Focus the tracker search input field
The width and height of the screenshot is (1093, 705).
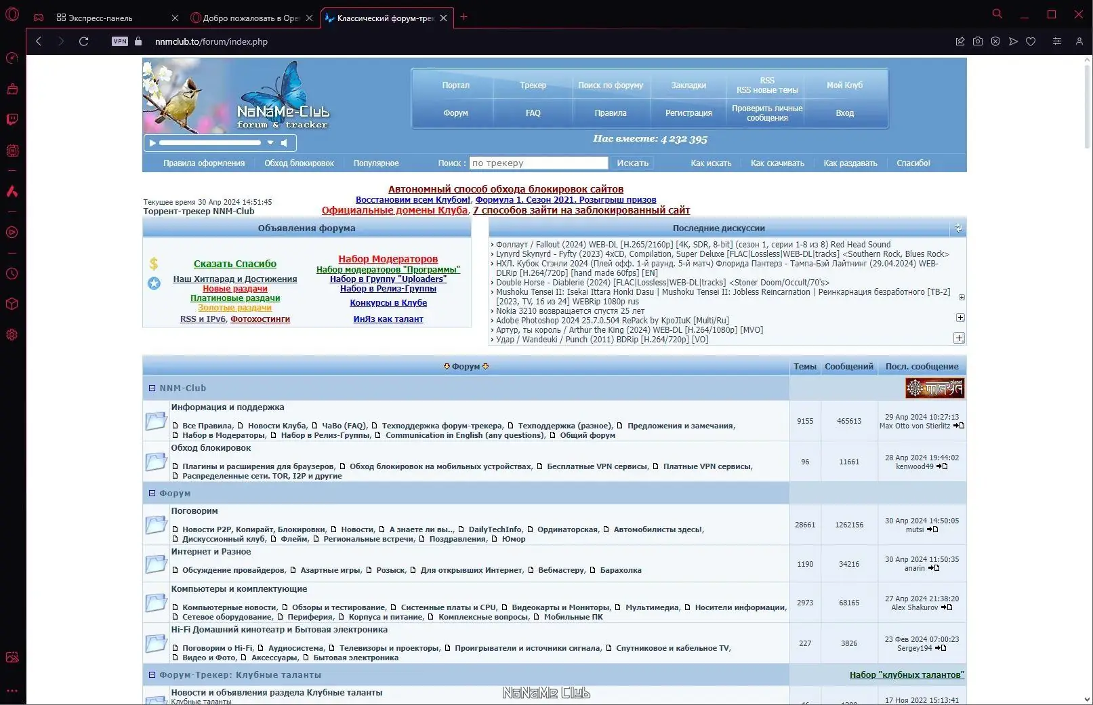(539, 163)
